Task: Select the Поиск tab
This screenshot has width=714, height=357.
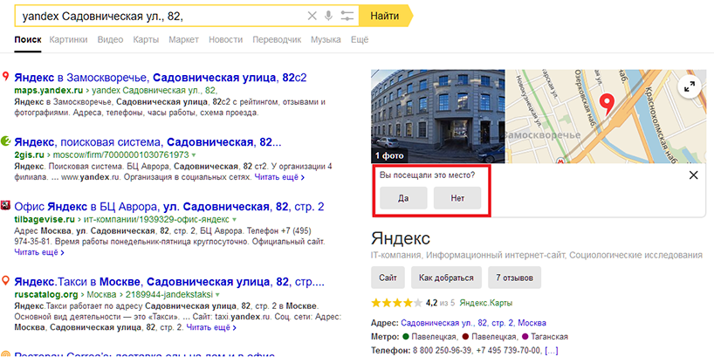Action: (28, 39)
